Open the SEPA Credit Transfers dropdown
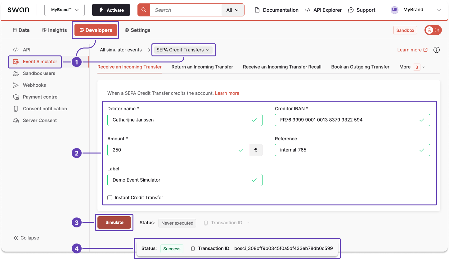This screenshot has width=449, height=259. [x=183, y=50]
